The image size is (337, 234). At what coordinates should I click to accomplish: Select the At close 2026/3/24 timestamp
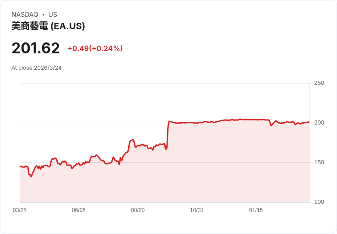[x=37, y=68]
